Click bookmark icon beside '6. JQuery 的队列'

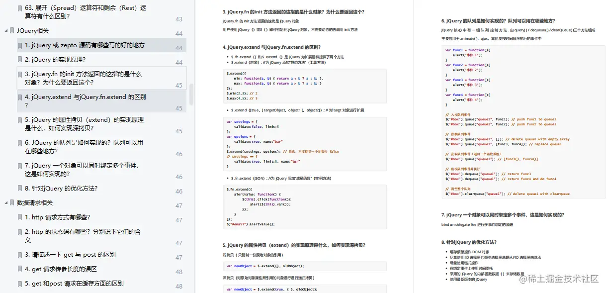coord(19,143)
